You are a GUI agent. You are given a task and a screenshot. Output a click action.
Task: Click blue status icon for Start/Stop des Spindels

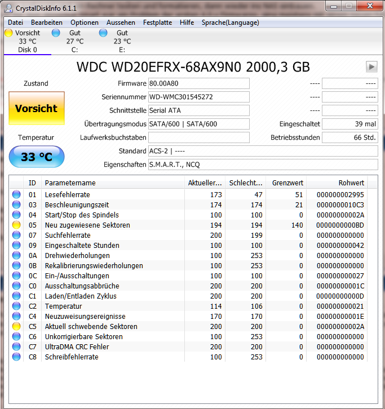[x=16, y=215]
